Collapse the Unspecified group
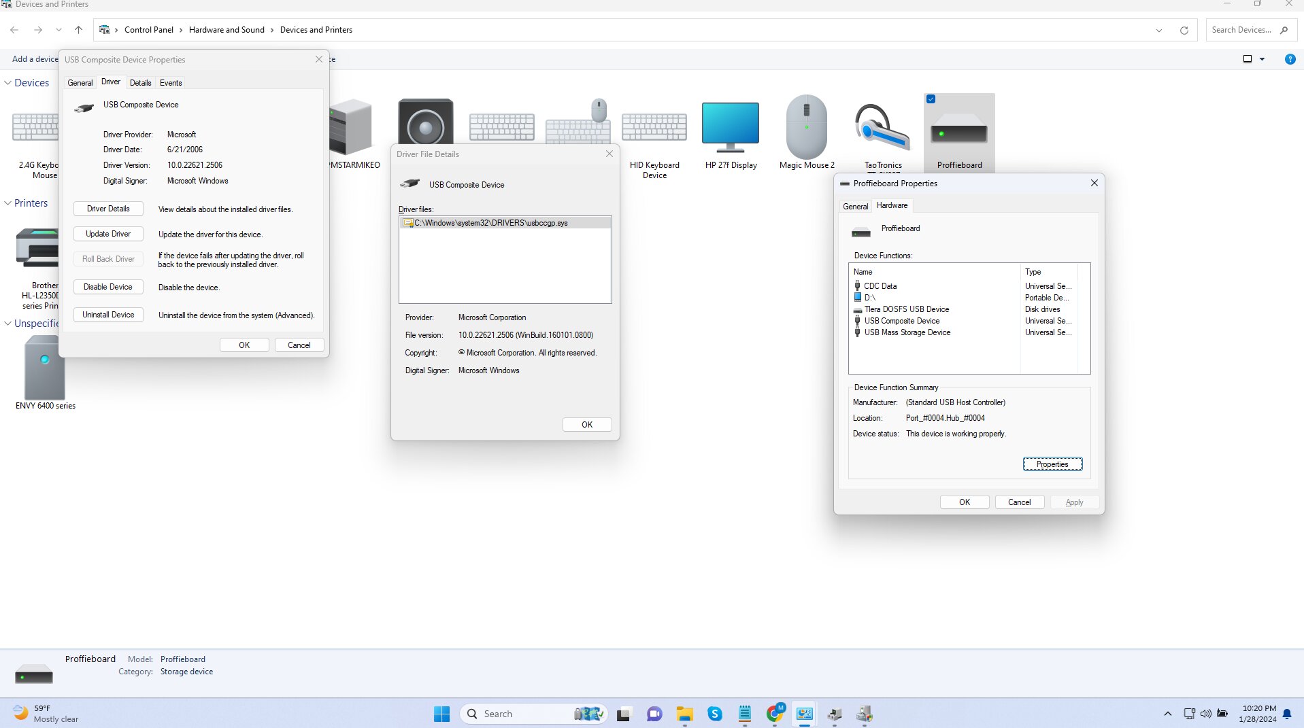 [x=8, y=324]
